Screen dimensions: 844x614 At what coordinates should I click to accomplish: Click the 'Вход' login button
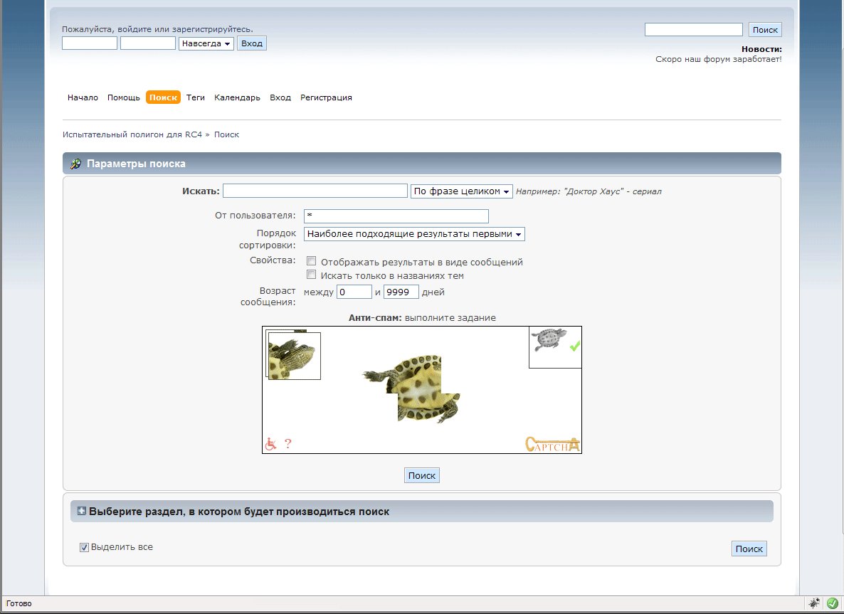click(x=252, y=43)
